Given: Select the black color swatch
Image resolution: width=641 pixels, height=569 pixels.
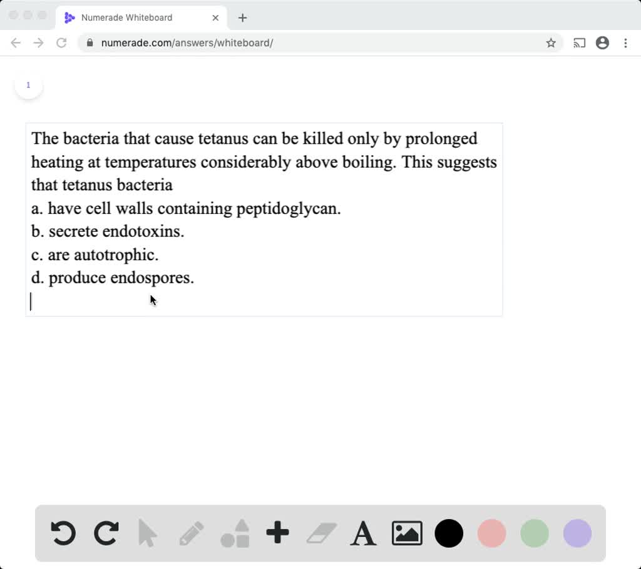Looking at the screenshot, I should [x=449, y=533].
